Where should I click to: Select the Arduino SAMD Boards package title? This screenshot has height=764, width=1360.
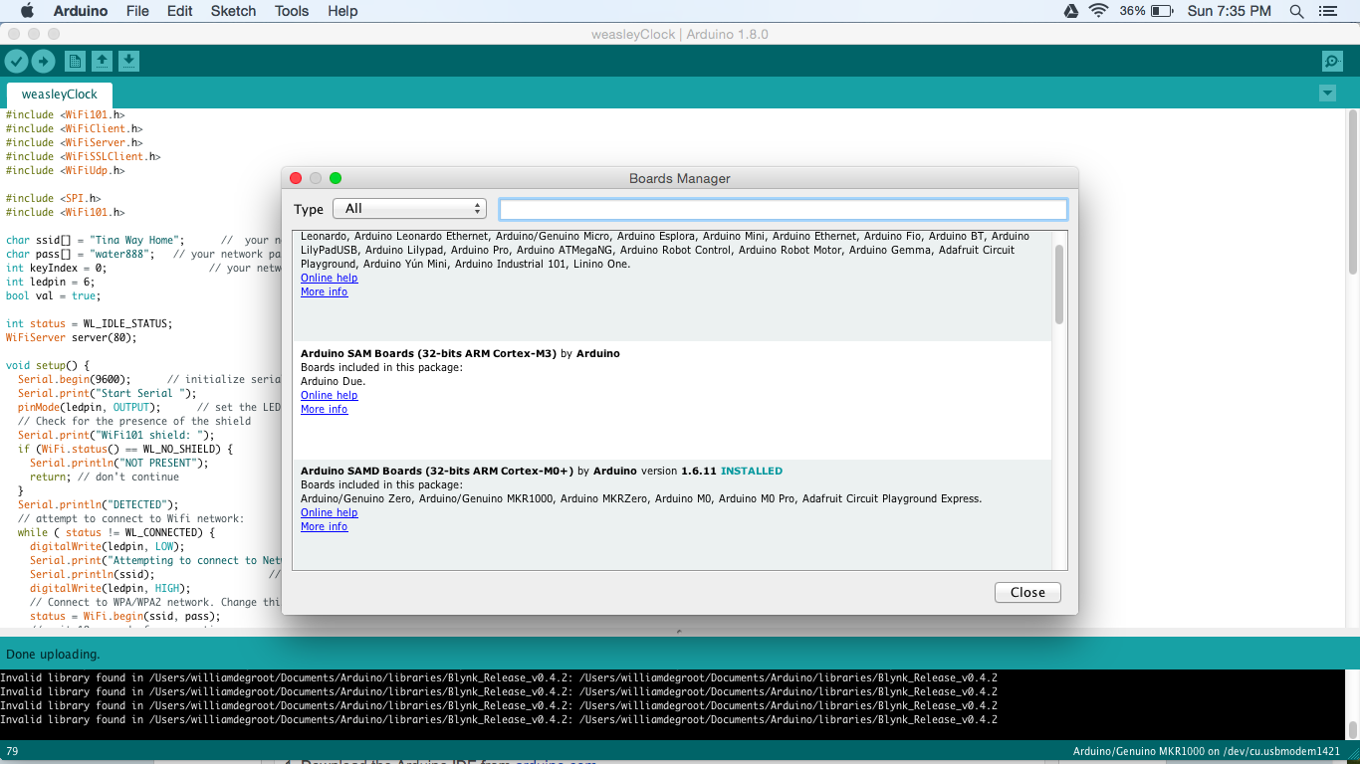click(437, 471)
